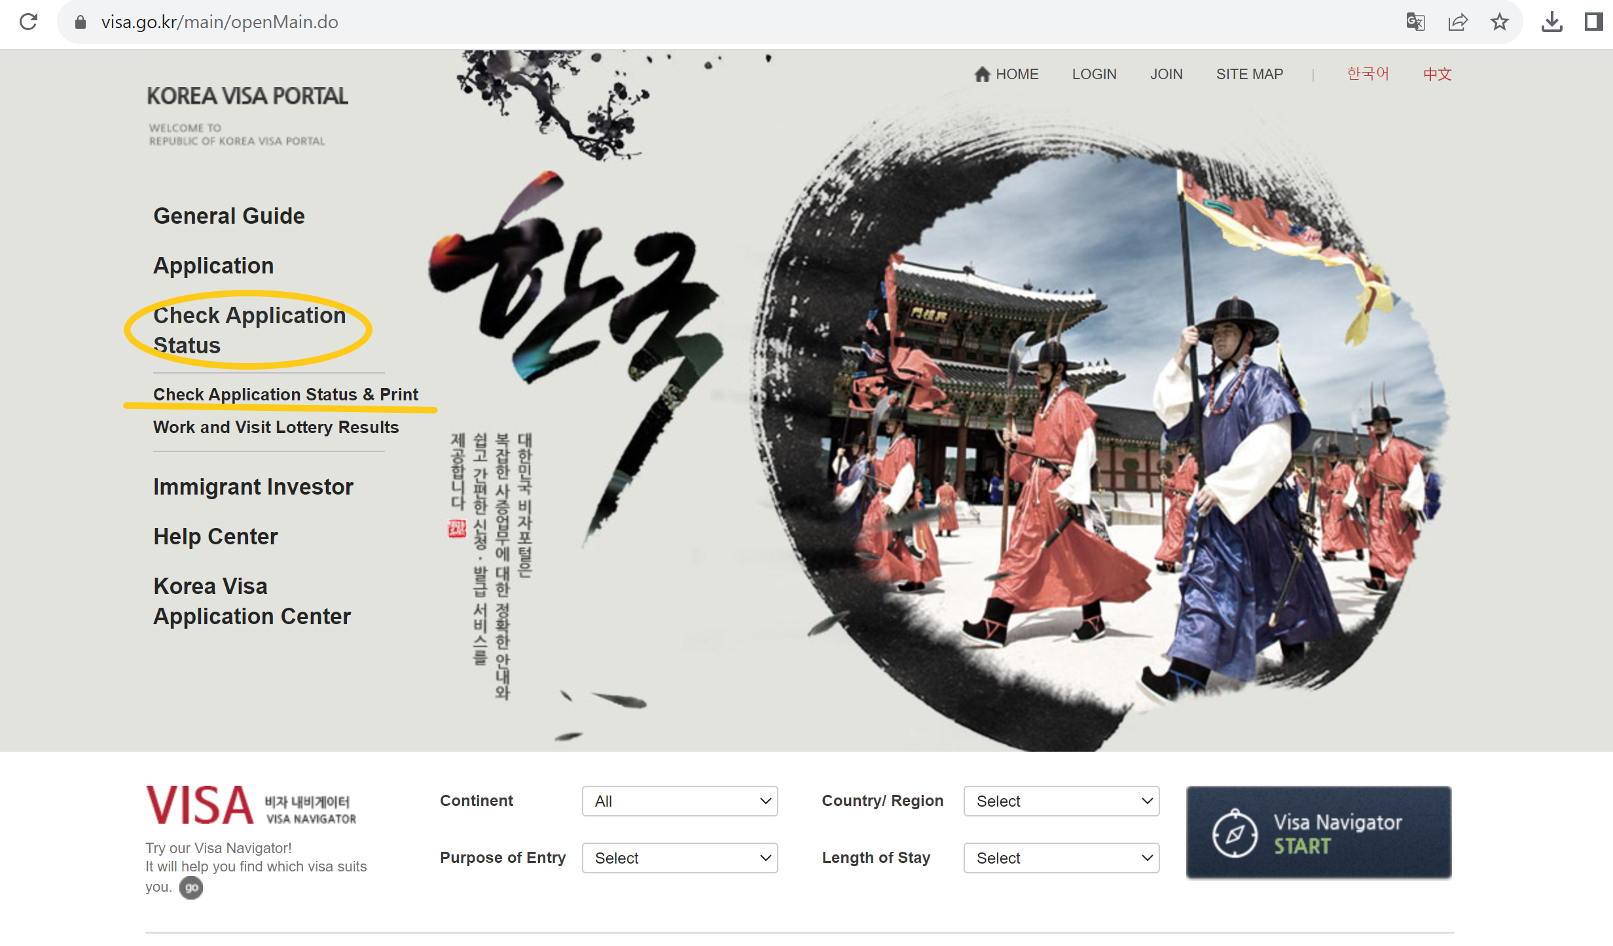The width and height of the screenshot is (1613, 946).
Task: Click the share page icon
Action: click(1458, 22)
